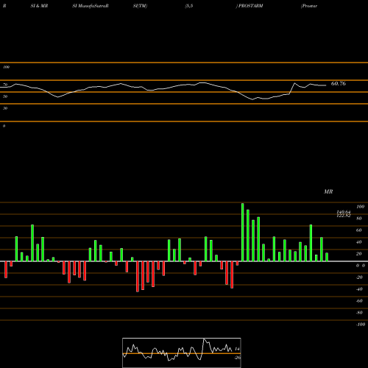Click the end of the RSI line
This screenshot has height=368, width=368.
pos(325,85)
